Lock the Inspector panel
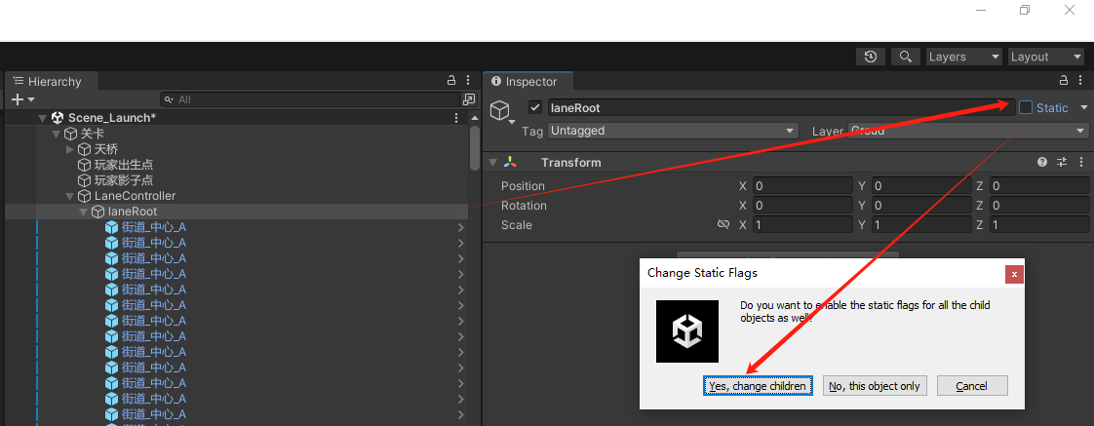 pos(1064,81)
